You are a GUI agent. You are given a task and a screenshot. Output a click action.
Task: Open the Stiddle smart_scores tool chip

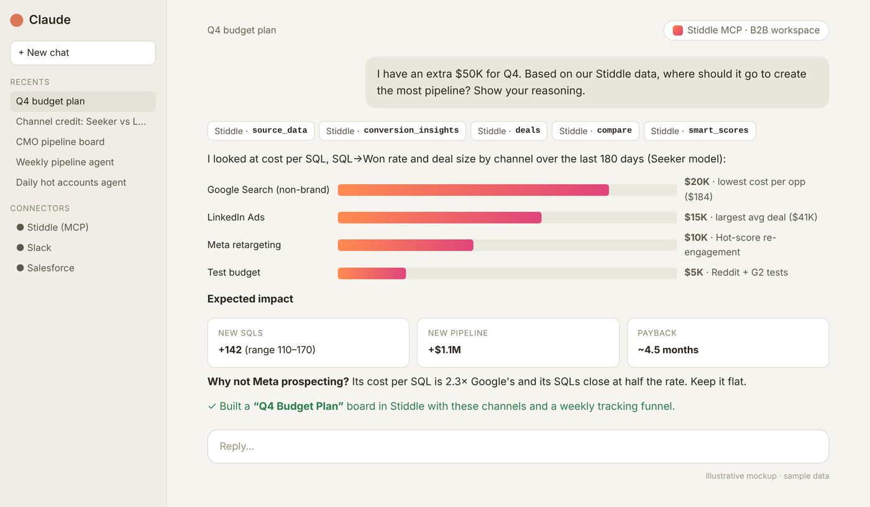(x=700, y=130)
